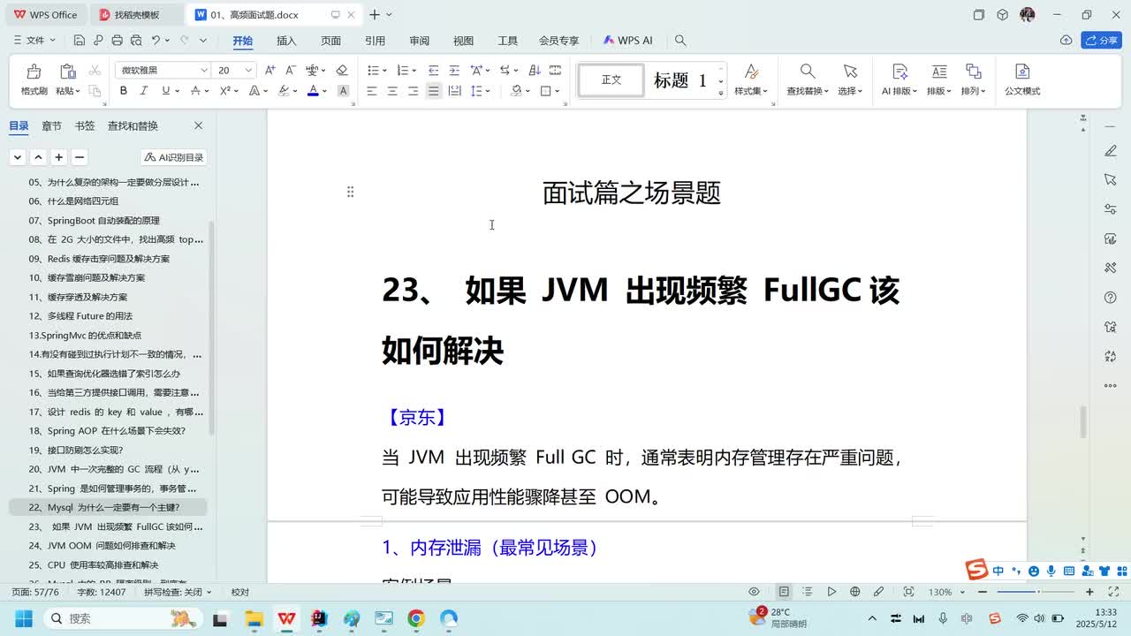Align text right

click(x=413, y=91)
